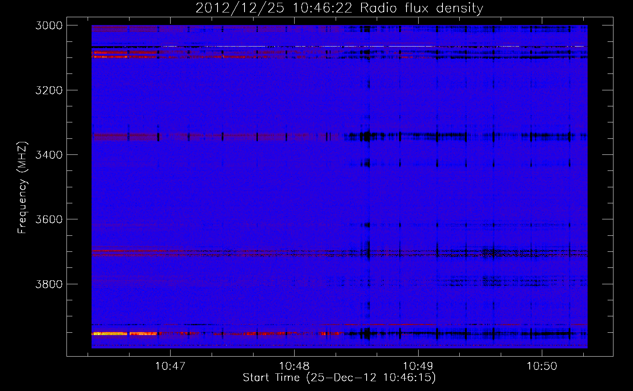
Task: Click the 3000 frequency tick label
Action: click(49, 25)
